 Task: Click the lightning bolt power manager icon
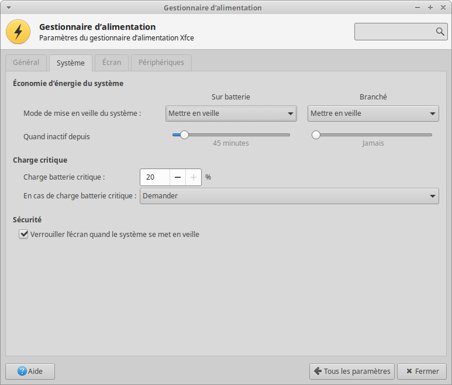tap(18, 32)
